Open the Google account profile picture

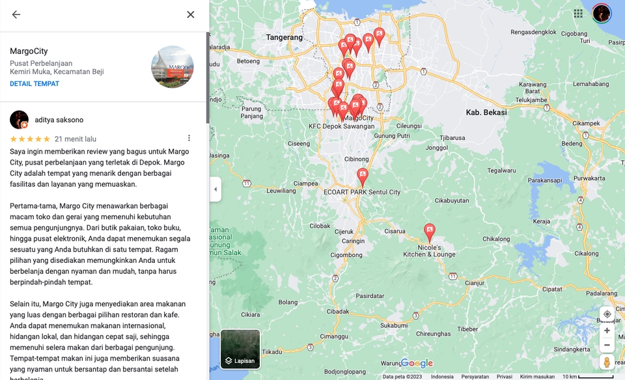[602, 14]
